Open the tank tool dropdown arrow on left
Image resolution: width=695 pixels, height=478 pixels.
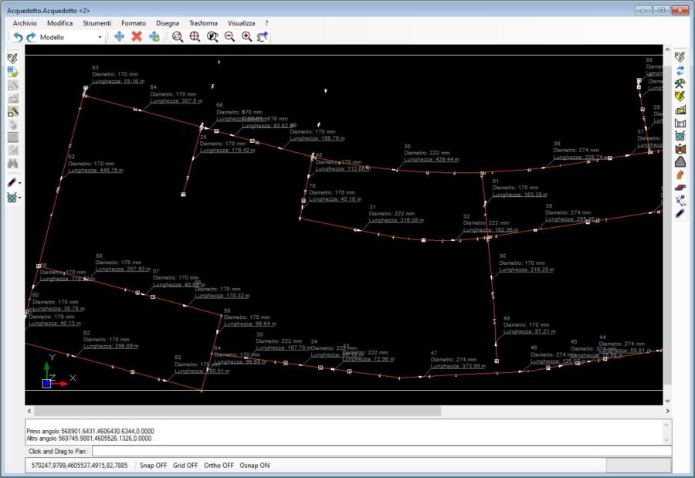pos(20,198)
